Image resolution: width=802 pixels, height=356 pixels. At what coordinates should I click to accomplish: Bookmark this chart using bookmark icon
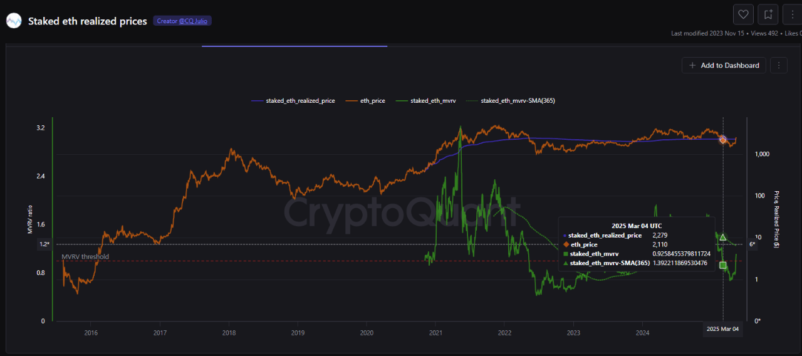[768, 14]
